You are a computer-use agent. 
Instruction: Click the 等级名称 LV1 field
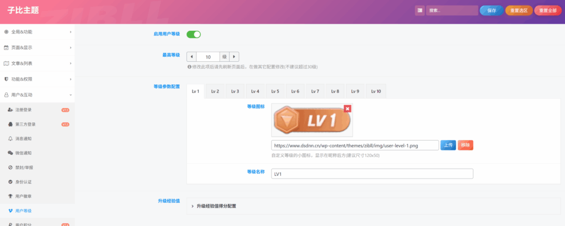372,174
